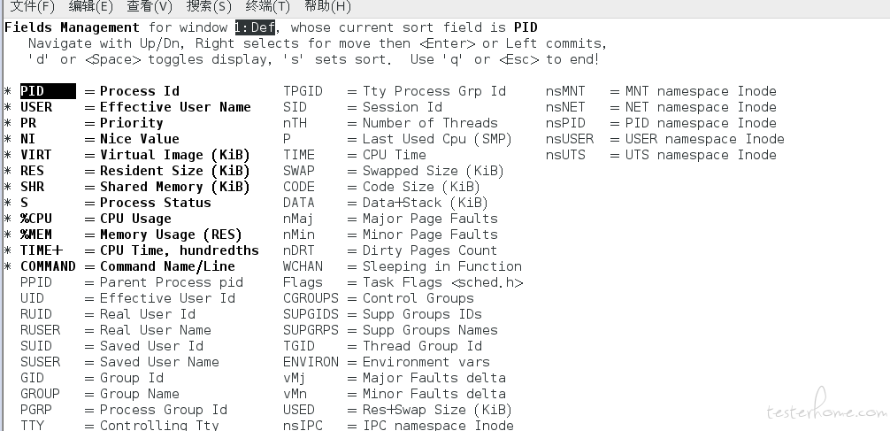This screenshot has width=890, height=431.
Task: Open the 搜索(S) menu
Action: click(x=209, y=7)
